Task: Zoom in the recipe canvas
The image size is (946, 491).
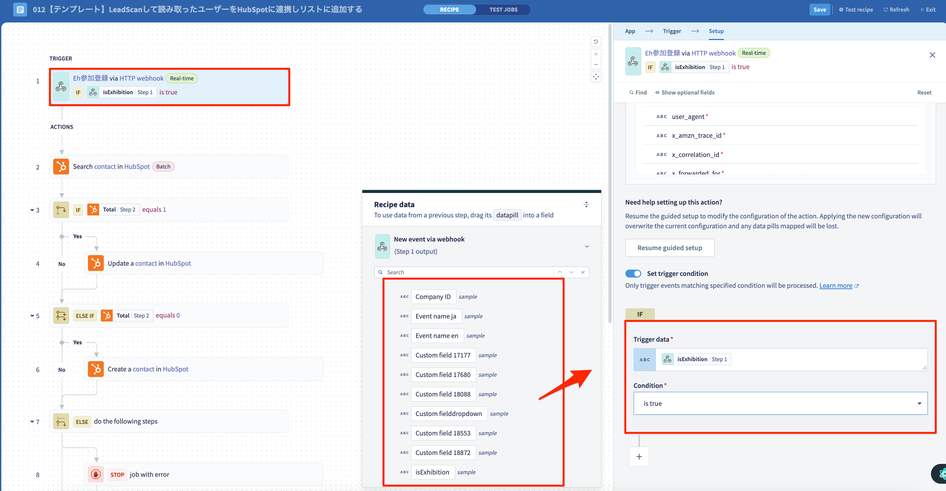Action: click(596, 54)
